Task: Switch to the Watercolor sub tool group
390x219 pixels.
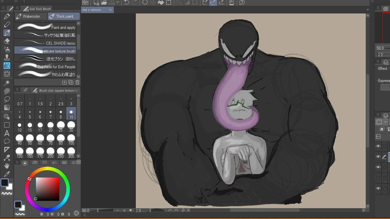Action: pyautogui.click(x=31, y=16)
